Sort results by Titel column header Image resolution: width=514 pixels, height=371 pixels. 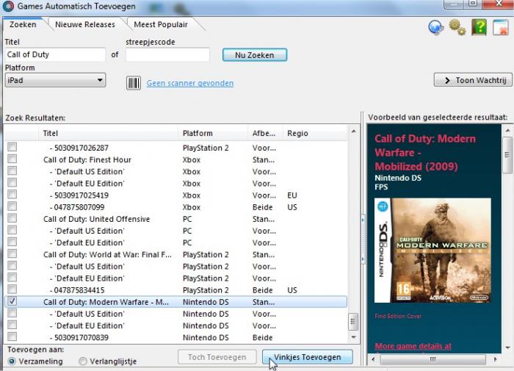tap(108, 134)
